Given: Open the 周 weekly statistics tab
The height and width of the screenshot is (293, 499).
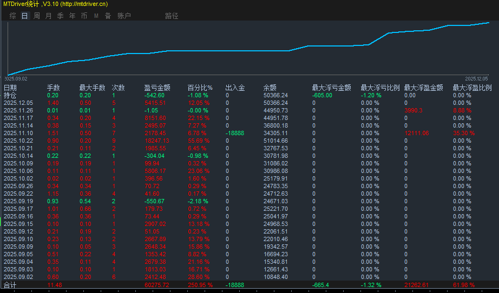Looking at the screenshot, I should (36, 16).
